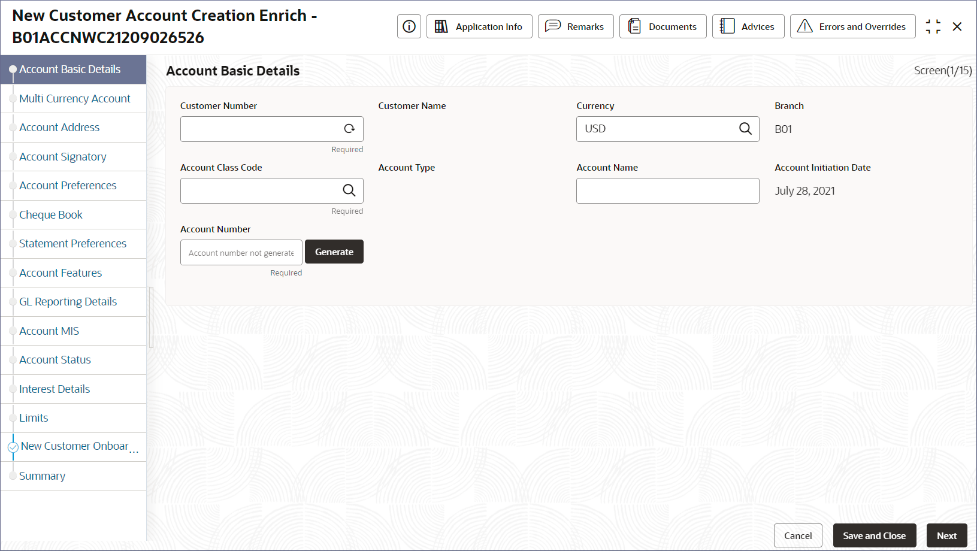Open the Currency search lookup
This screenshot has height=551, width=977.
click(745, 129)
